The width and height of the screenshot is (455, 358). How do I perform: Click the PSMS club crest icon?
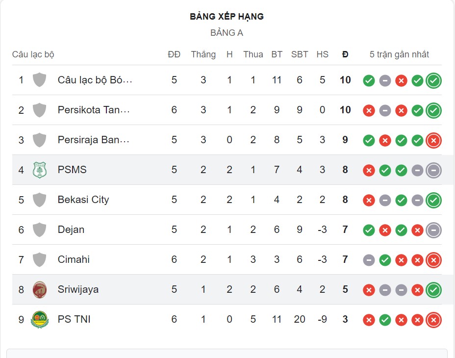[x=39, y=170]
